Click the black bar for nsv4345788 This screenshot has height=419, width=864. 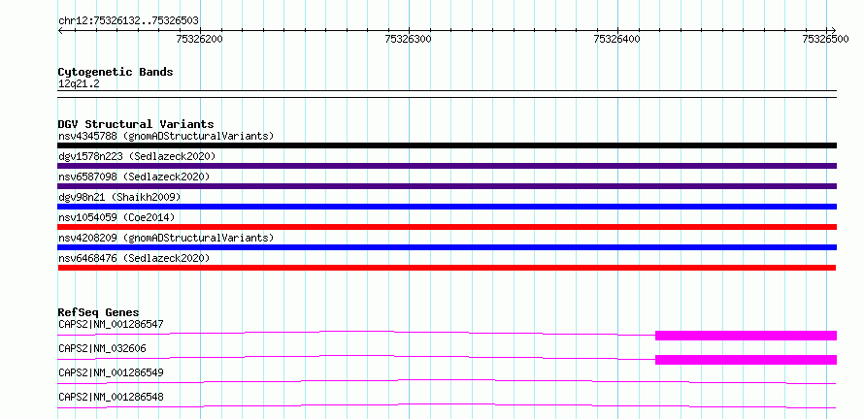point(447,145)
